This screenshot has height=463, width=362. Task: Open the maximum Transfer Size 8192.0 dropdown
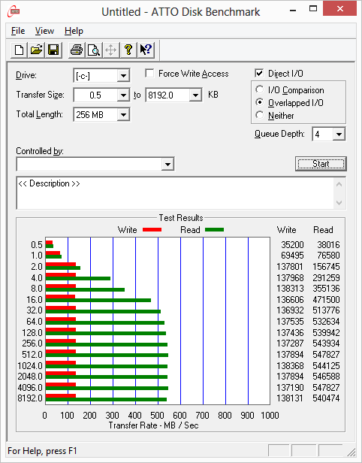[x=195, y=95]
